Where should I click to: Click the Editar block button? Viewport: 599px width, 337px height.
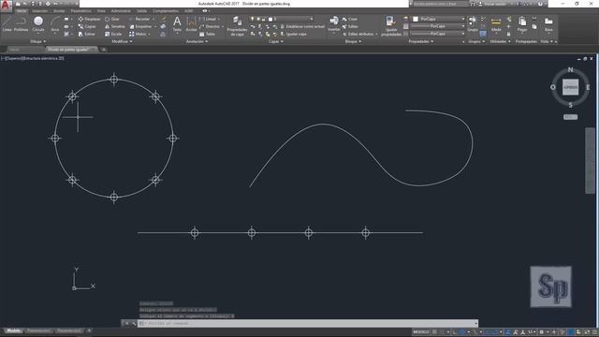[x=350, y=26]
